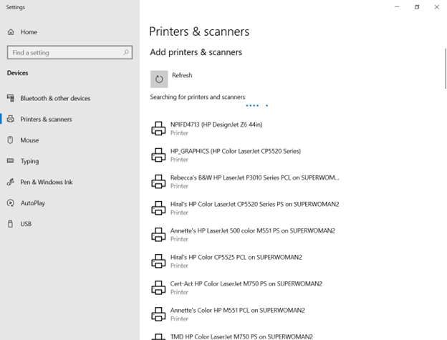Viewport: 447px width, 340px height.
Task: Open Pen & Windows Ink page
Action: (70, 182)
